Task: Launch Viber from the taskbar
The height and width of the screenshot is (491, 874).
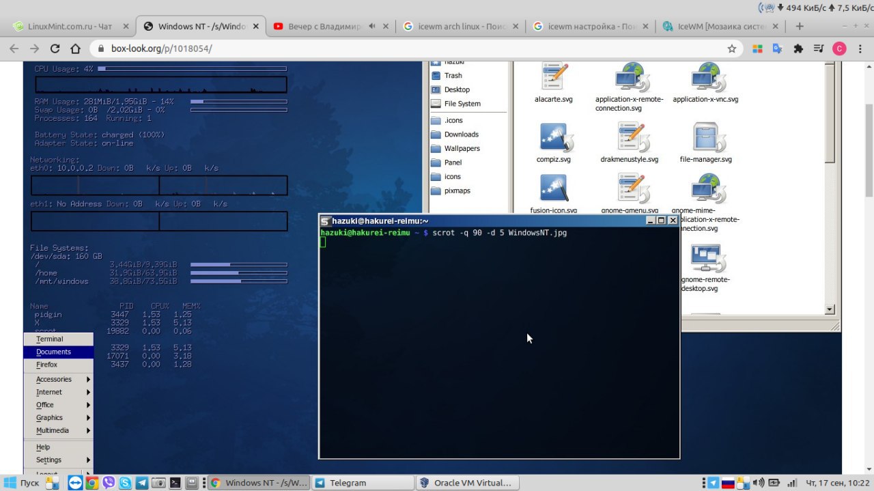Action: (109, 483)
